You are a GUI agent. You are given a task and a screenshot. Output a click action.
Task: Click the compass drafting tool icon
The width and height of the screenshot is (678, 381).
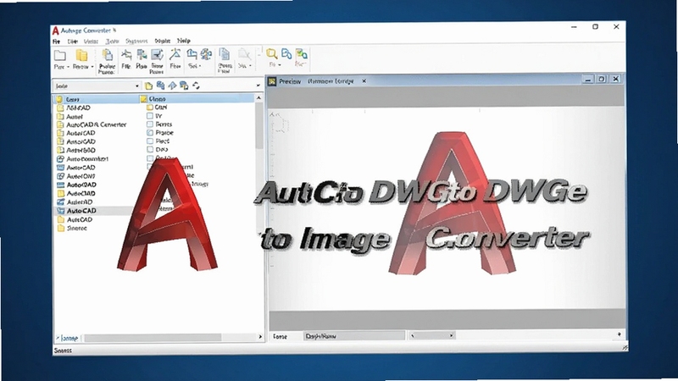(175, 54)
